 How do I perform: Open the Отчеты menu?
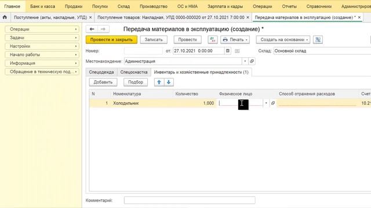point(289,6)
